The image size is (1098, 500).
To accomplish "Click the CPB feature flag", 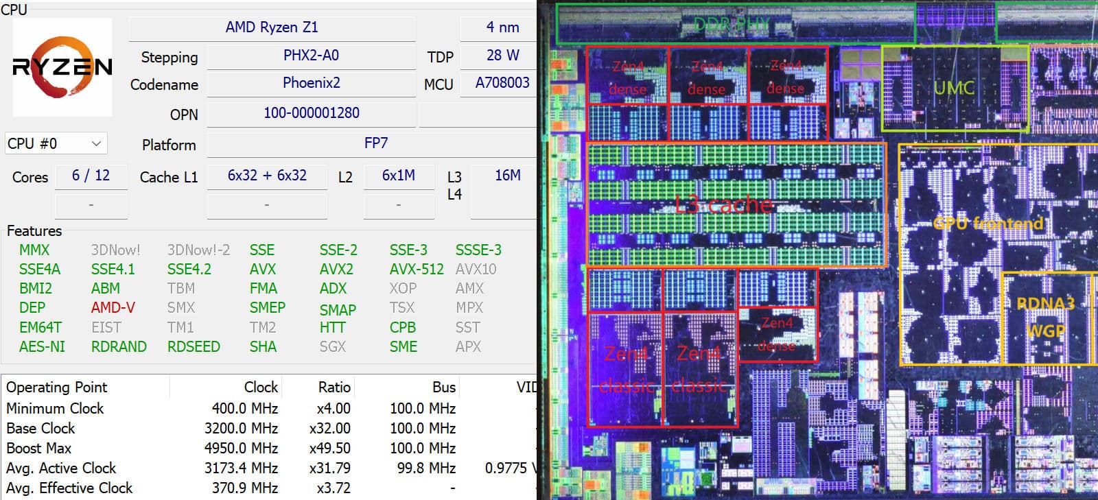I will point(403,328).
